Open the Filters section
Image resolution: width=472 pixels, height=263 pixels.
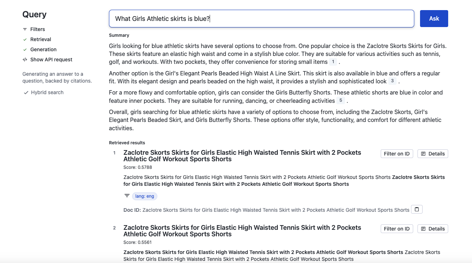point(38,29)
